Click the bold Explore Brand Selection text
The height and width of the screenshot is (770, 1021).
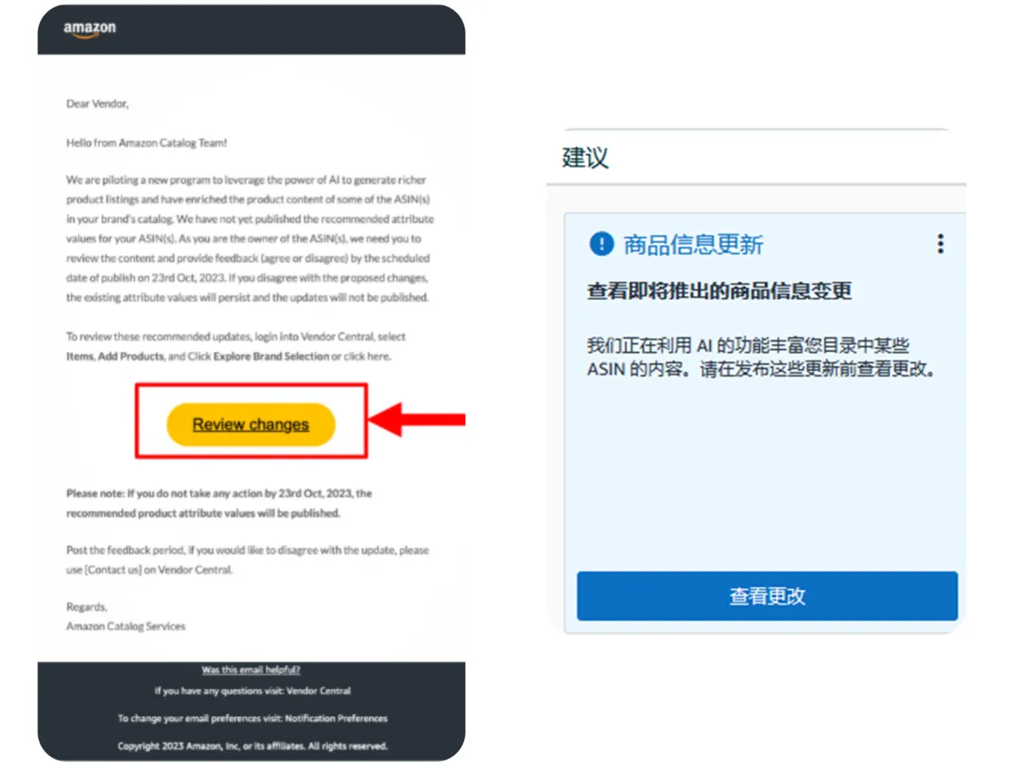(x=271, y=357)
